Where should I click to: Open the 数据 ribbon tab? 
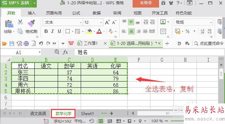point(97,13)
